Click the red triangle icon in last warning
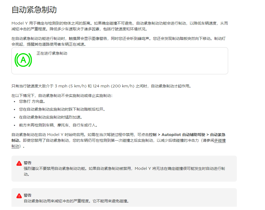 pos(19,196)
